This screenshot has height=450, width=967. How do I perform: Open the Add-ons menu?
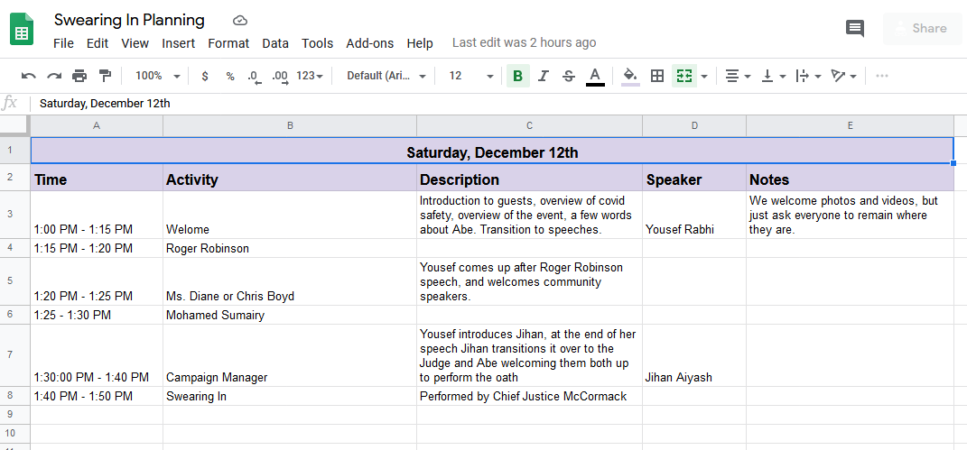(369, 43)
